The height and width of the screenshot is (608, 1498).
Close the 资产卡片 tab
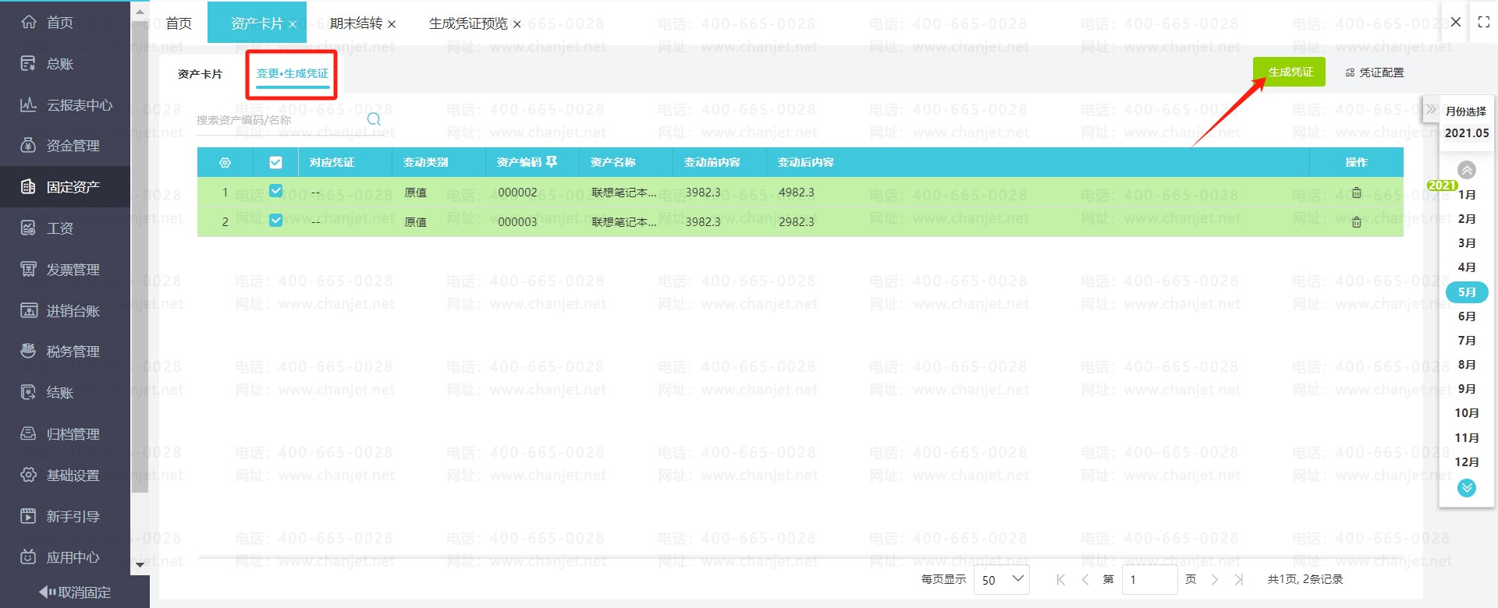[293, 24]
